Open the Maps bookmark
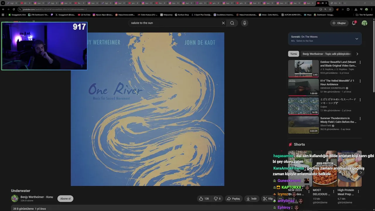 click(x=307, y=15)
